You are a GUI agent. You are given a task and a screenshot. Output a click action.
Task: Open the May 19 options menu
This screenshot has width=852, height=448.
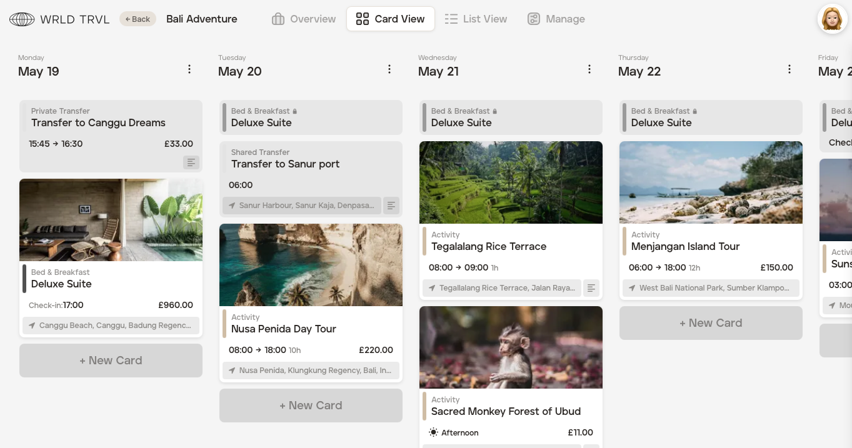[x=189, y=69]
